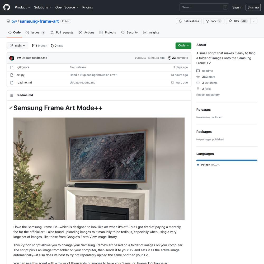Click the commit history clock icon
The width and height of the screenshot is (264, 264).
click(169, 58)
